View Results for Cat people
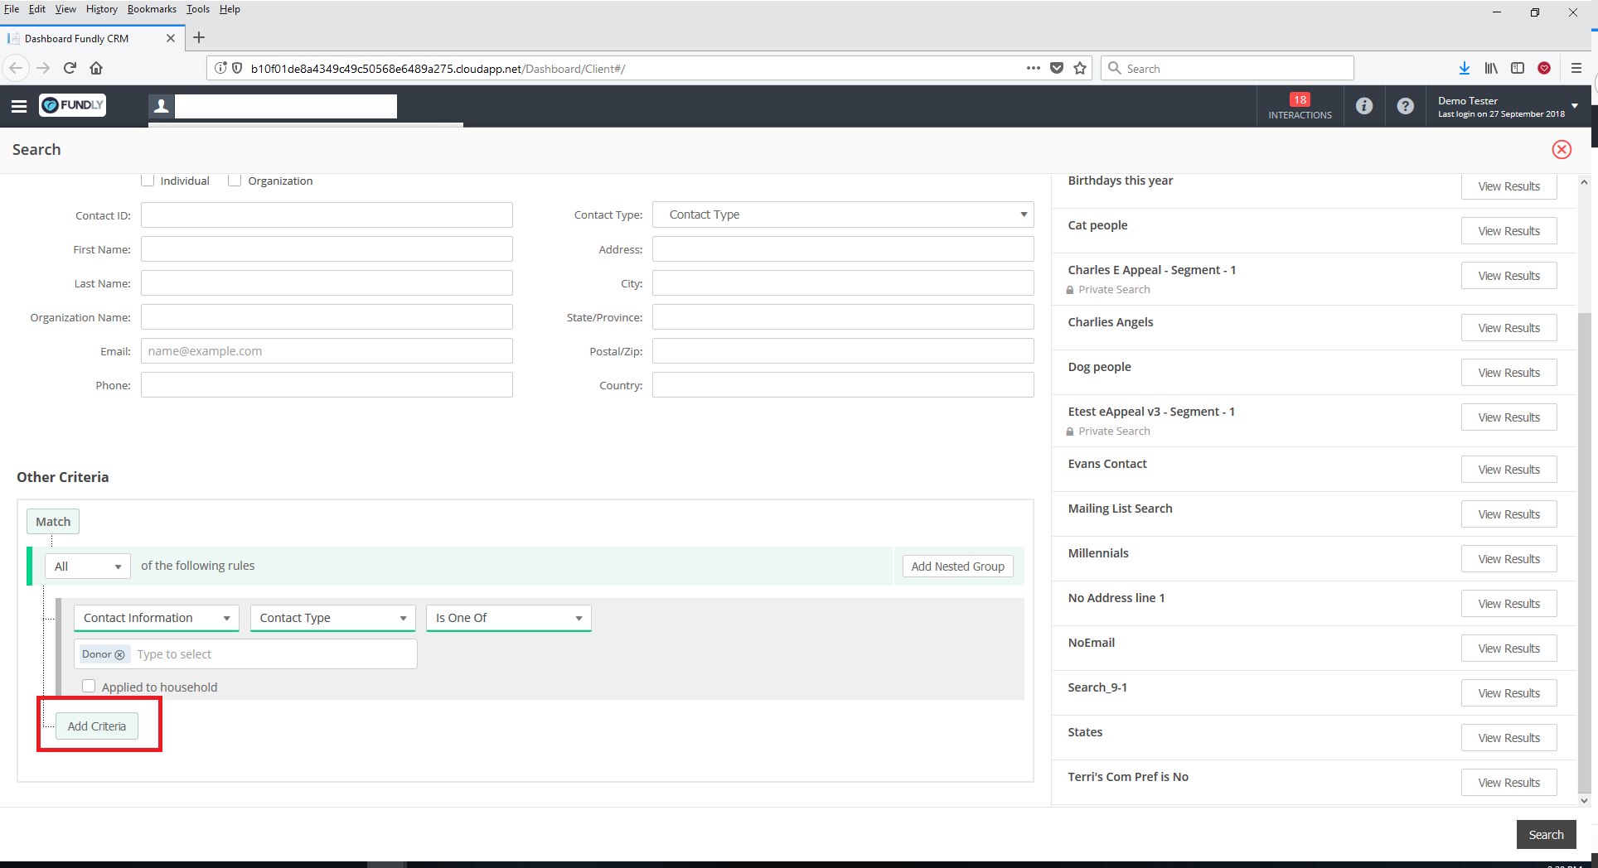1598x868 pixels. [1508, 231]
